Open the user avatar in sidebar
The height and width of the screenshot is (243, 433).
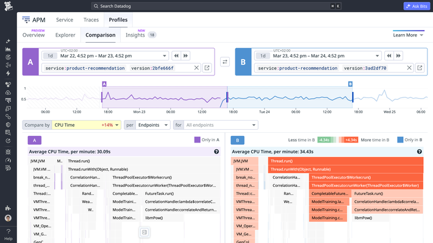pyautogui.click(x=9, y=218)
